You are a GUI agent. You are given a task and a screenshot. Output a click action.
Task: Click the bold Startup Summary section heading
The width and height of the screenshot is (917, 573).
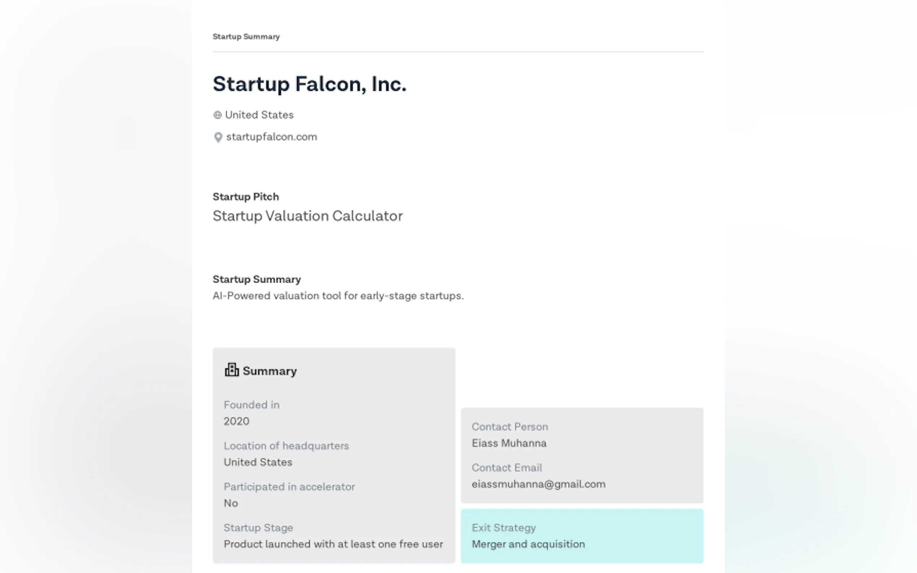pos(257,279)
